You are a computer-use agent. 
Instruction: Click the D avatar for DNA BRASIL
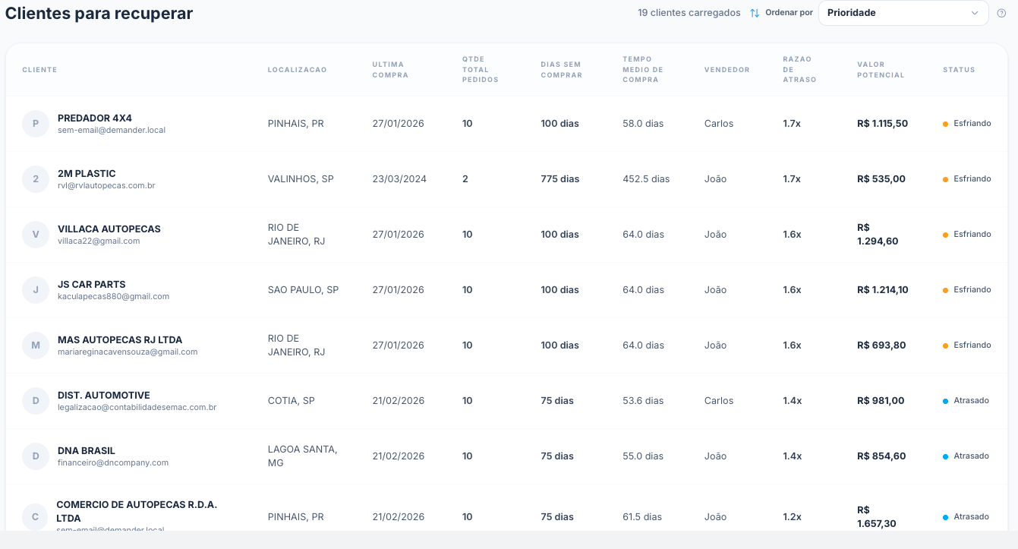pos(36,456)
